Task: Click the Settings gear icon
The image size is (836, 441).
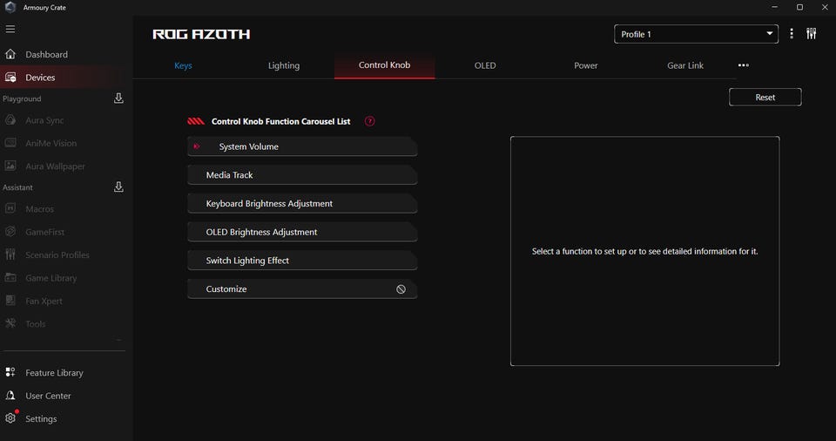Action: (x=10, y=418)
